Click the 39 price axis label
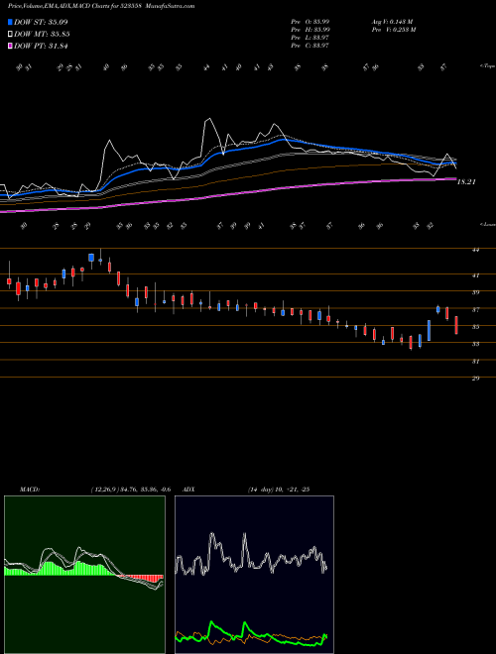Screen dimensions: 496x654 tap(476, 292)
